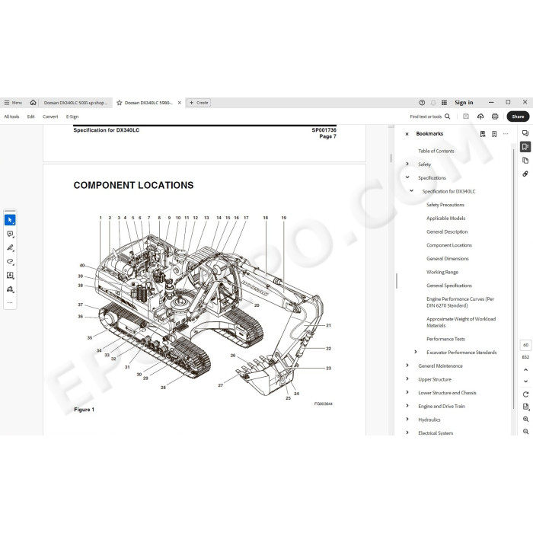Image resolution: width=533 pixels, height=533 pixels.
Task: Click the add new bookmark icon
Action: click(494, 134)
